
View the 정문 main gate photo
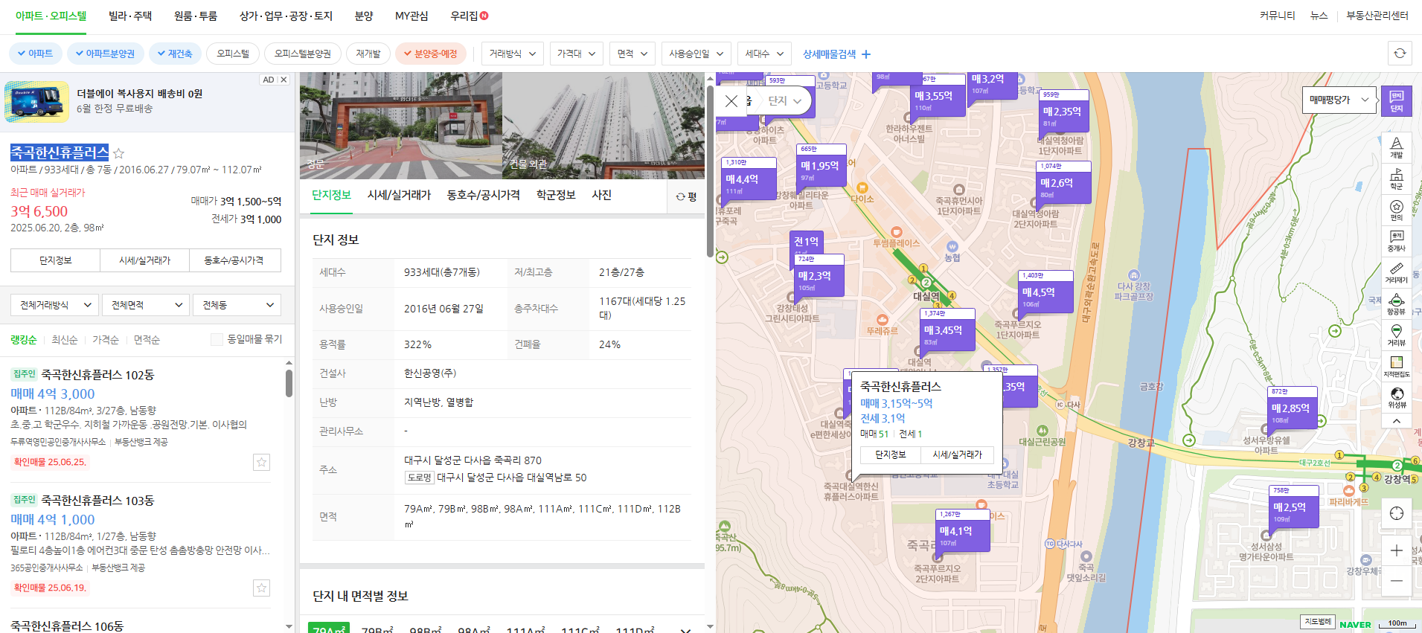click(401, 126)
